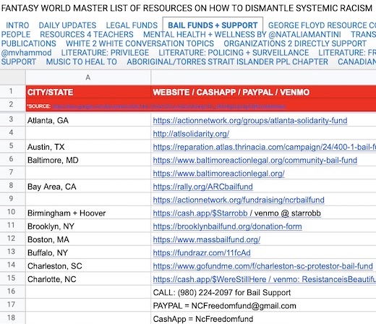Select the BAIL FUNDS + SUPPORT tab
Viewport: 376px width, 324px height.
(x=213, y=25)
